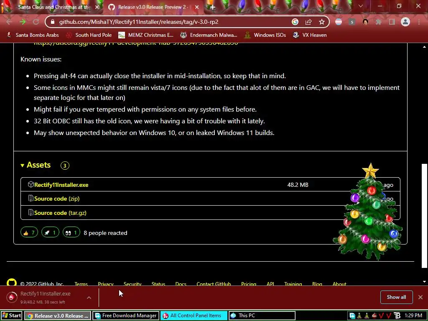
Task: Toggle the browser side panel icon
Action: tap(392, 22)
